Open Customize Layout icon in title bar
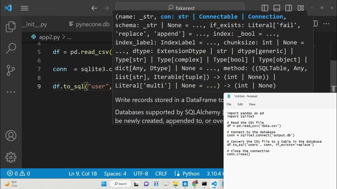337x189 pixels. pos(301,8)
